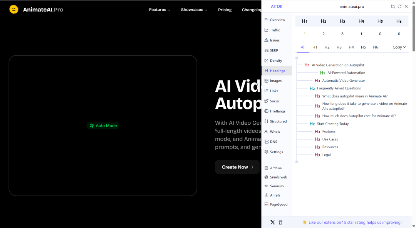Select the 'Automatic Video Generator' heading
Screen dimensions: 416x228
(344, 80)
